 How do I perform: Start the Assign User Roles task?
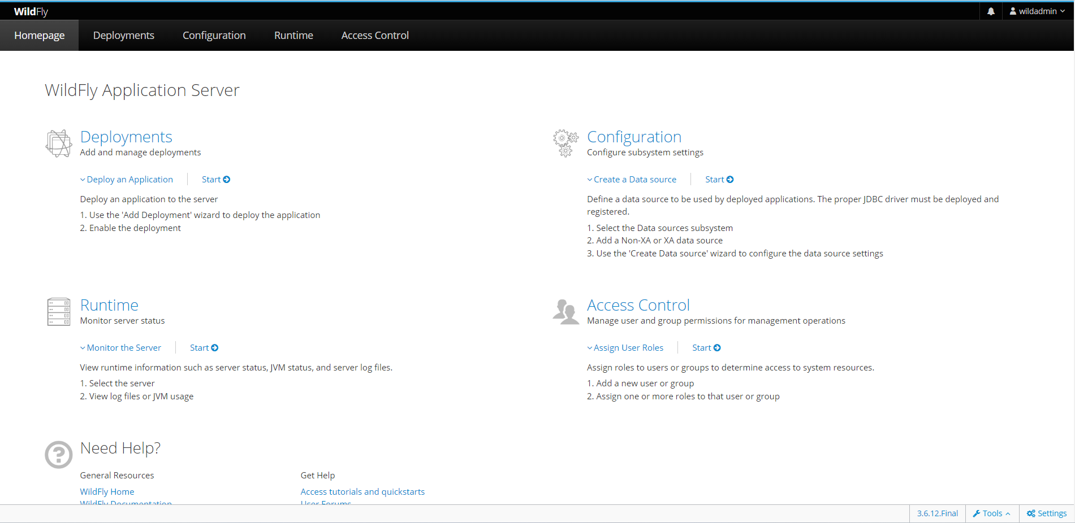pyautogui.click(x=706, y=348)
